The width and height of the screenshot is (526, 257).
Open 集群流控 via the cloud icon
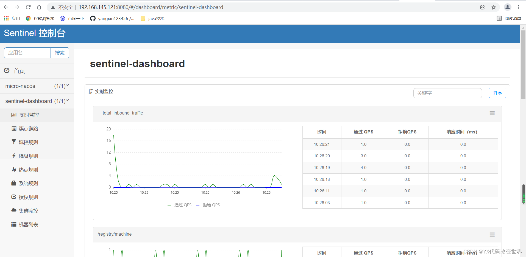[x=14, y=210]
